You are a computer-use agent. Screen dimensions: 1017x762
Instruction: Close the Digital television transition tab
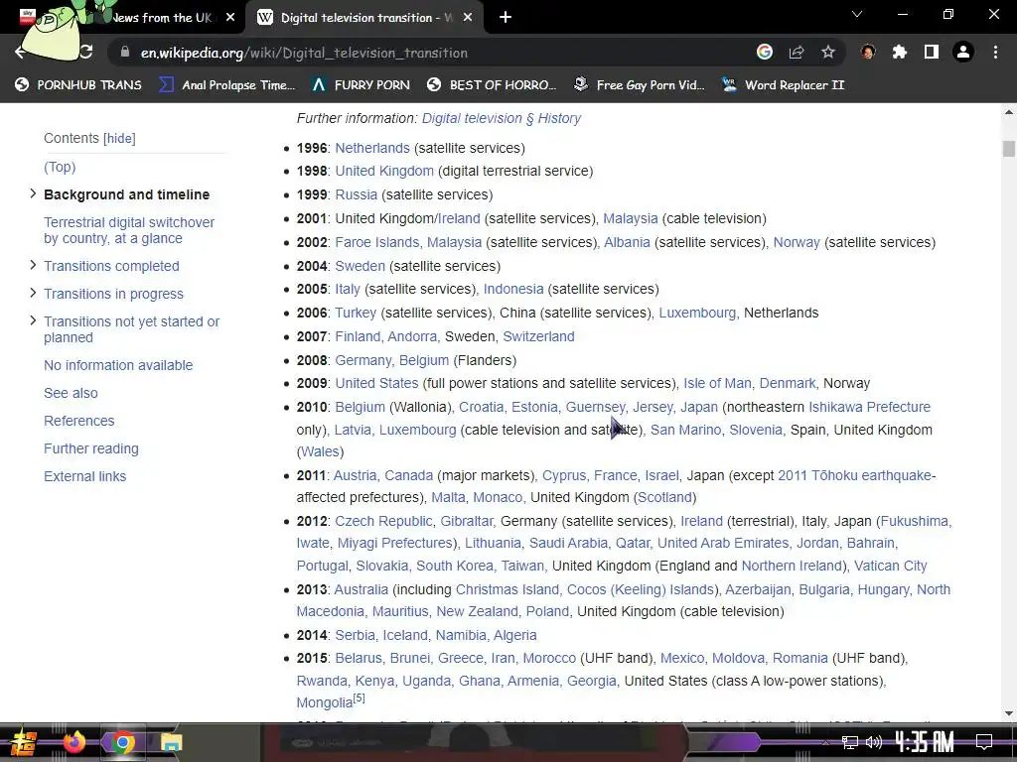click(468, 18)
